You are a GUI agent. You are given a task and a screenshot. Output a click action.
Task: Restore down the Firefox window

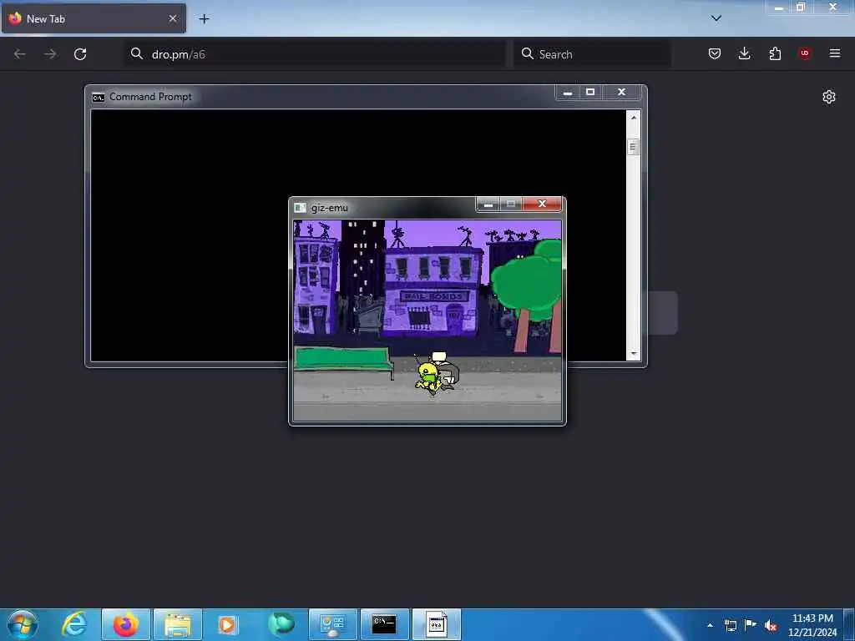tap(801, 8)
